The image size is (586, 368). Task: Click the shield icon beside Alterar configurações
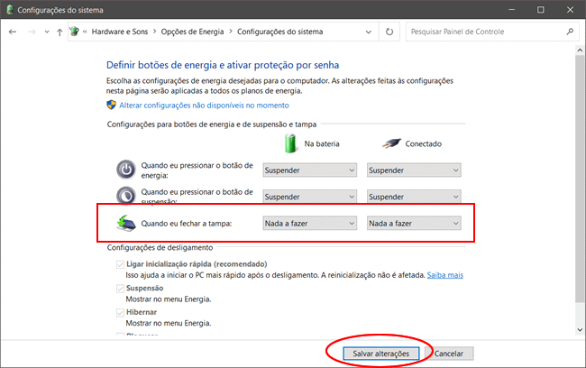(112, 105)
